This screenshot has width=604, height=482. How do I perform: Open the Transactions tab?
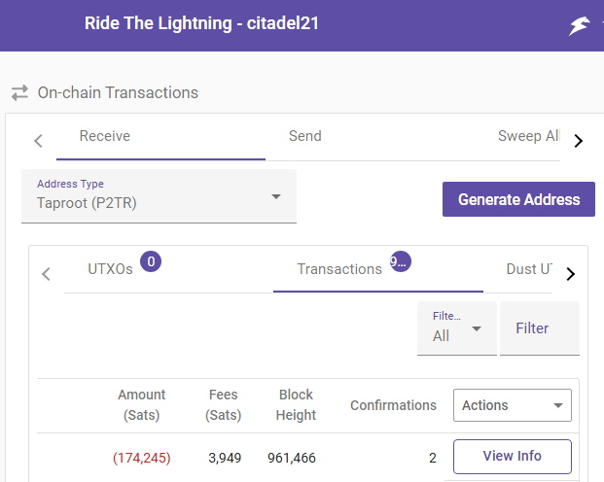[378, 269]
